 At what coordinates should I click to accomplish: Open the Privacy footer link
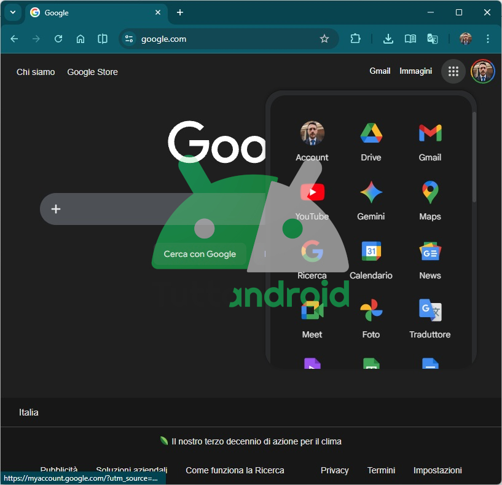click(334, 470)
